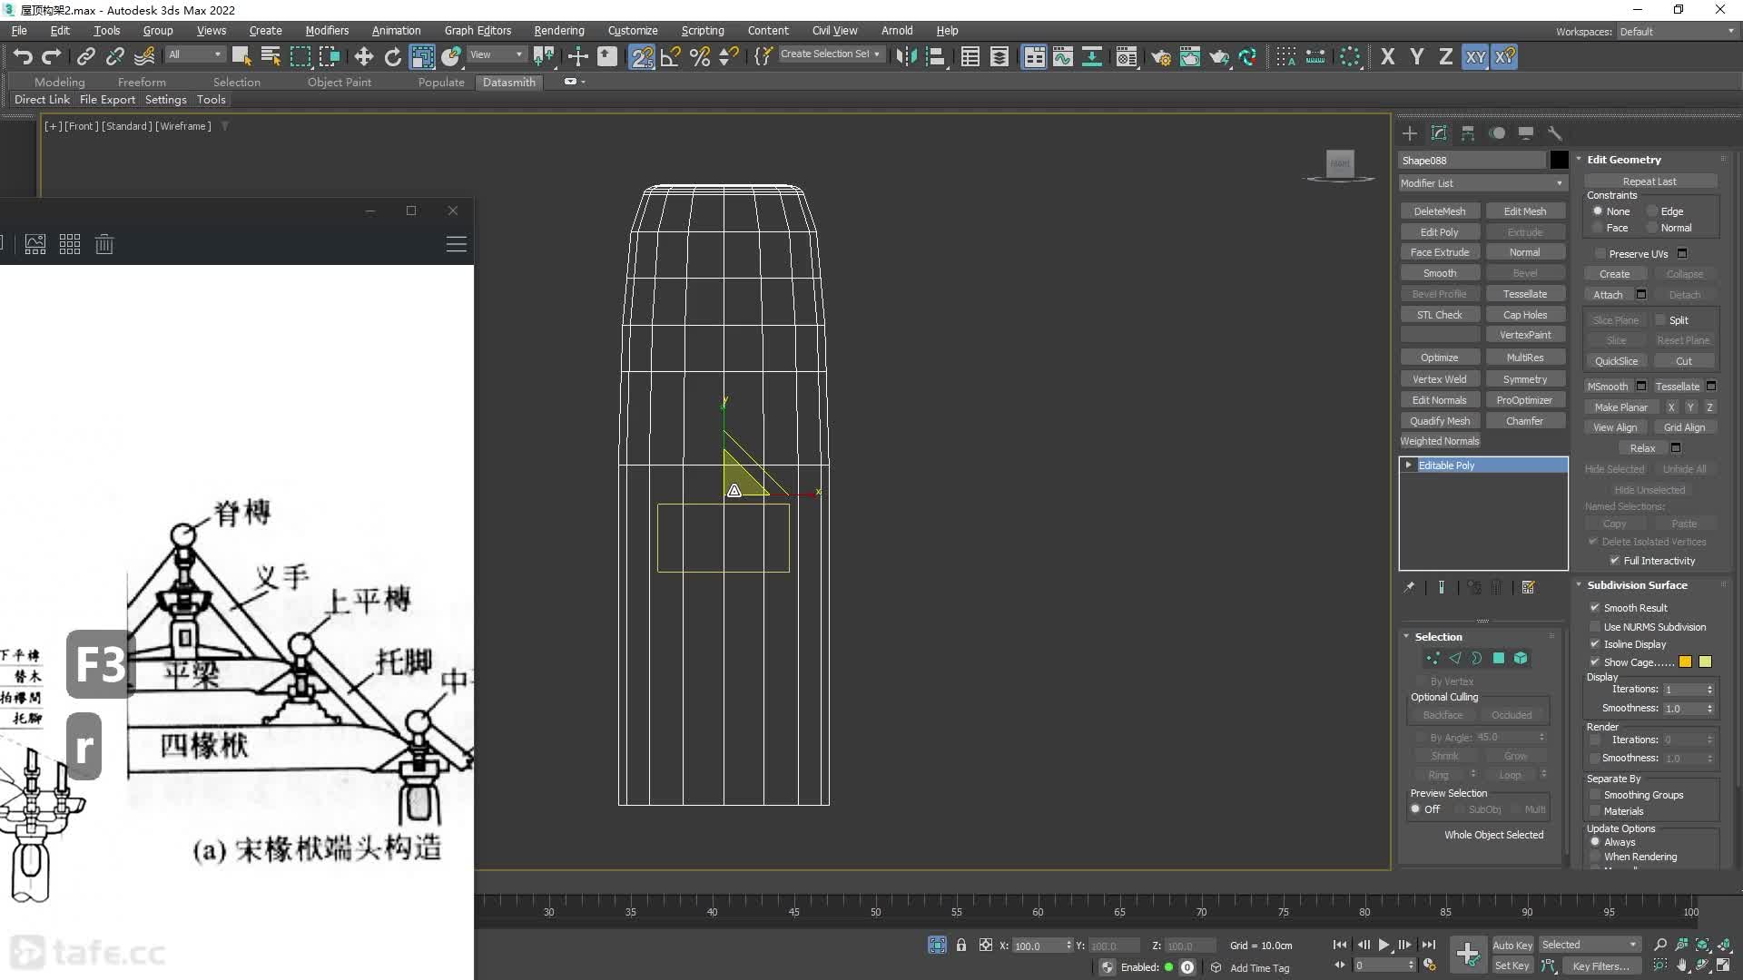Enable Use NURMS Subdivision checkbox
The width and height of the screenshot is (1743, 980).
pyautogui.click(x=1595, y=626)
